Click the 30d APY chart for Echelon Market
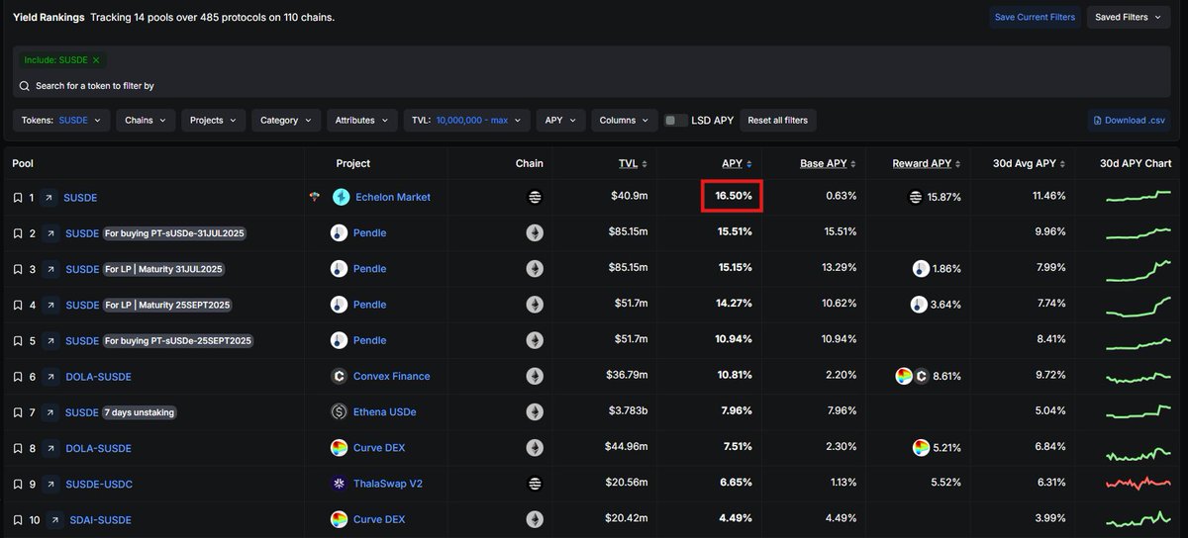Image resolution: width=1188 pixels, height=538 pixels. [1138, 197]
